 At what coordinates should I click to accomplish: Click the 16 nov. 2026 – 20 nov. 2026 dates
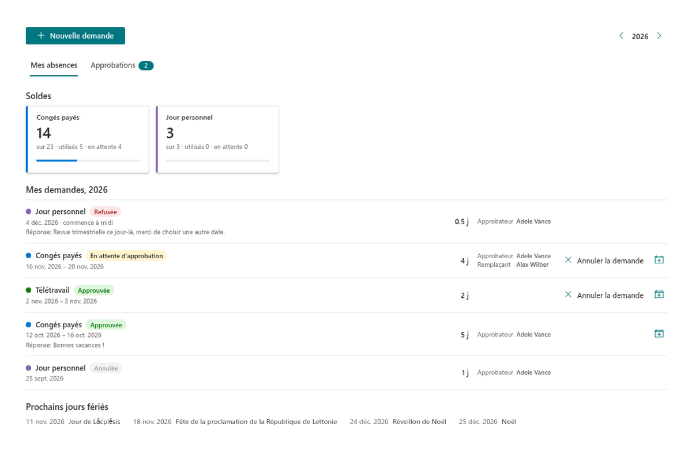[x=65, y=266]
